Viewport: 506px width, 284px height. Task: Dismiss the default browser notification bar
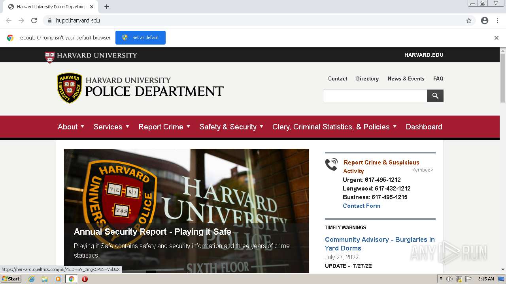[x=497, y=38]
